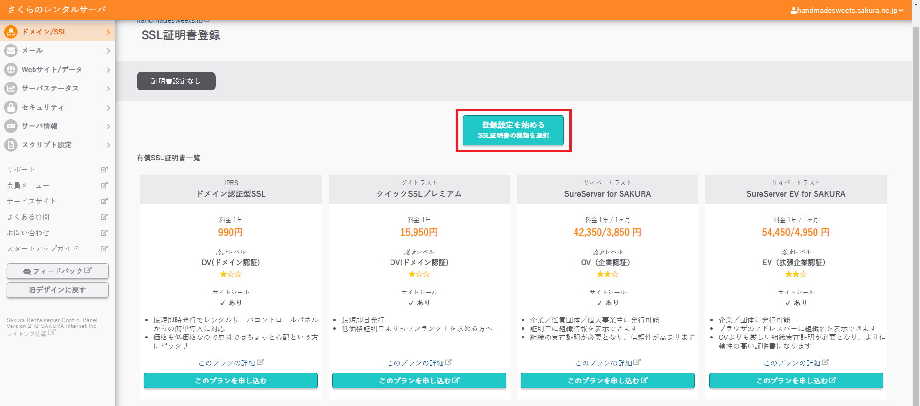Click the 54,450/4,950 円 price text

(x=796, y=232)
